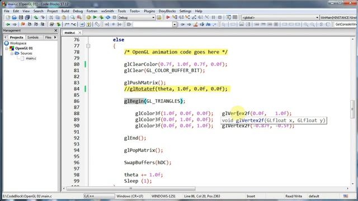The image size is (358, 201).
Task: Click the Open file toolbar icon
Action: tap(15, 17)
